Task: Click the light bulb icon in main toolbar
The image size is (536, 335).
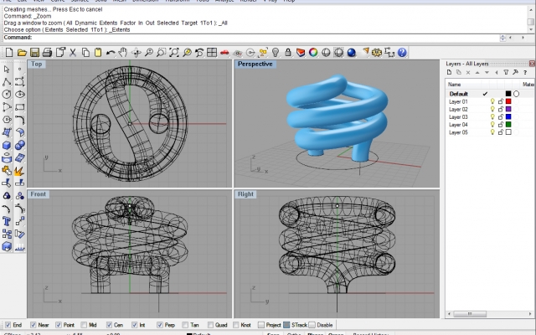Action: pyautogui.click(x=276, y=53)
